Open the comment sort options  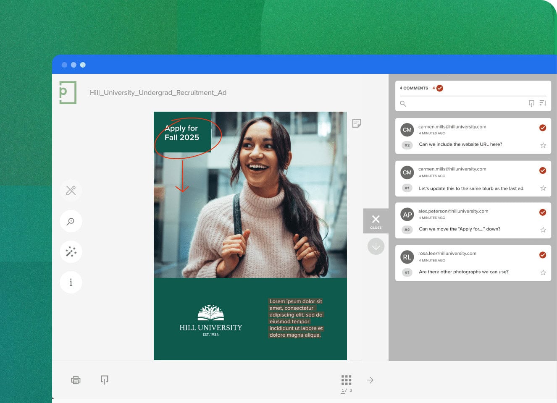pyautogui.click(x=543, y=103)
